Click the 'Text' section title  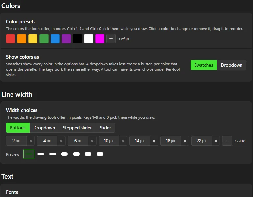pos(8,176)
